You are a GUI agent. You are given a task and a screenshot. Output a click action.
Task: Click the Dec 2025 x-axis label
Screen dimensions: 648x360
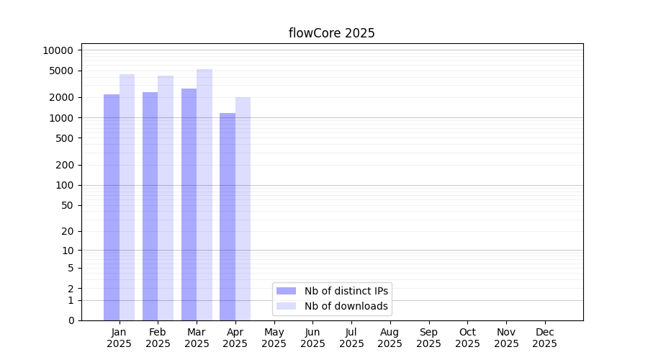544,338
